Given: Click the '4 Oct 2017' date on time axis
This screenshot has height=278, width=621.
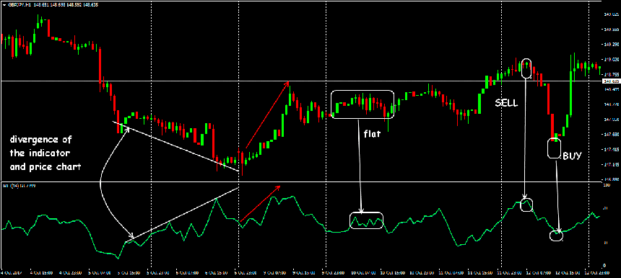Looking at the screenshot, I should pos(12,273).
